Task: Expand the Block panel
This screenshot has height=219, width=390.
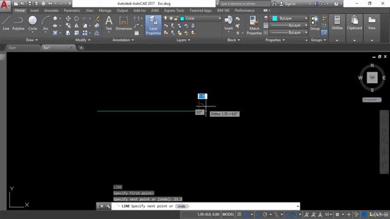Action: click(233, 40)
